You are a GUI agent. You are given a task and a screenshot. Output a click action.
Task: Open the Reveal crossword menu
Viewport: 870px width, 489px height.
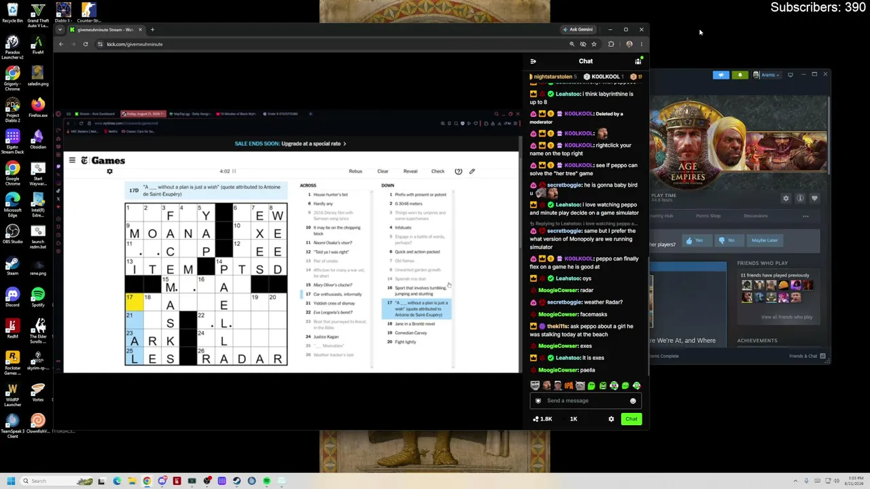[411, 171]
